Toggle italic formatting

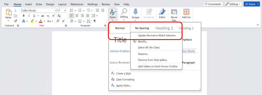pos(29,16)
